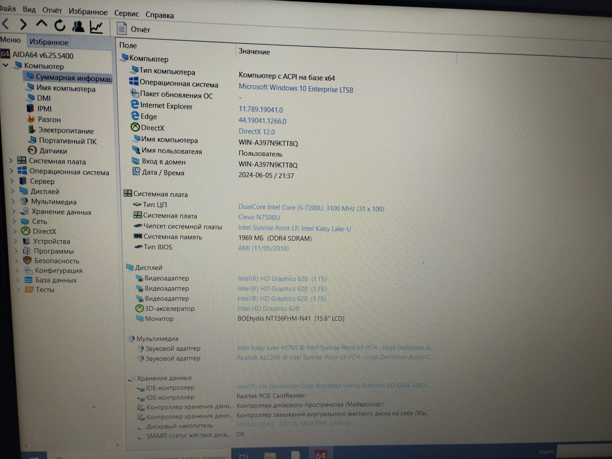Open the Избранное menu in menu bar
Image resolution: width=612 pixels, height=459 pixels.
coord(88,12)
